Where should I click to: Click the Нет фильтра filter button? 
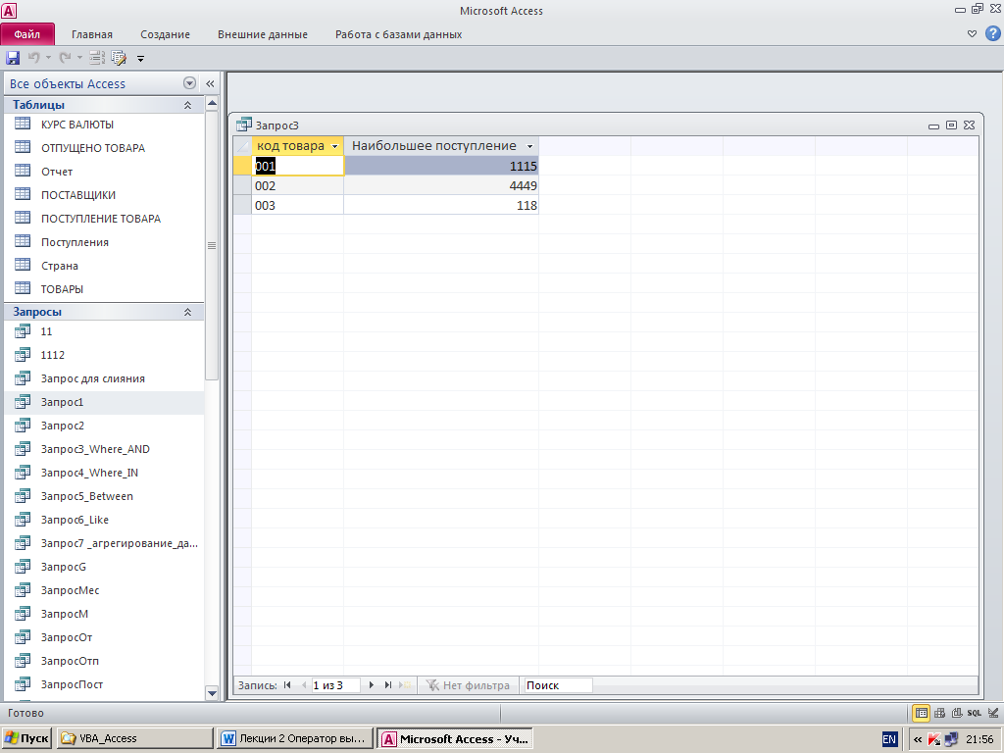click(468, 685)
